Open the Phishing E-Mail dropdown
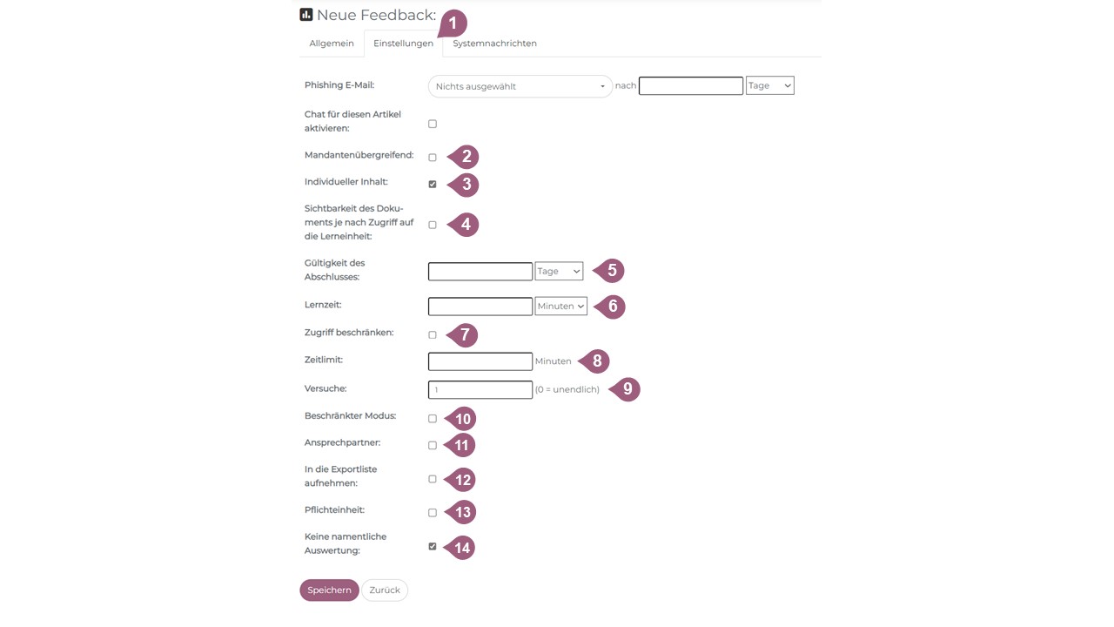 tap(520, 86)
